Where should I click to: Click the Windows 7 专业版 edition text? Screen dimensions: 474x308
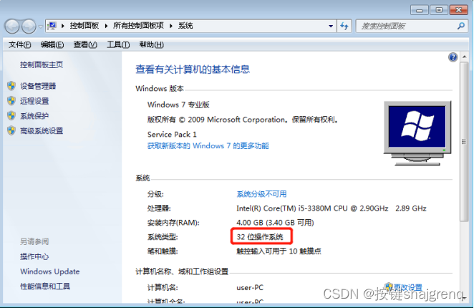click(x=178, y=105)
